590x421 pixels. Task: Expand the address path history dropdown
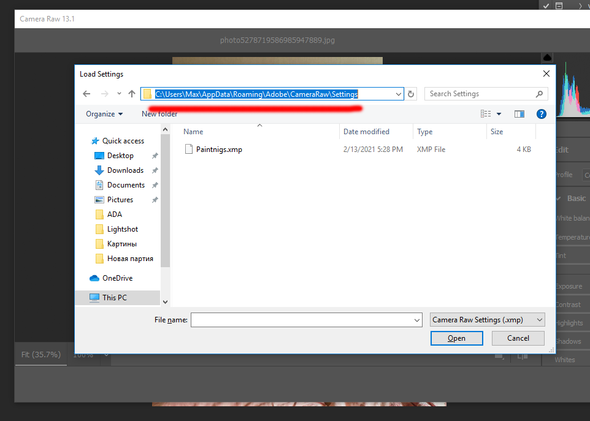(x=399, y=94)
